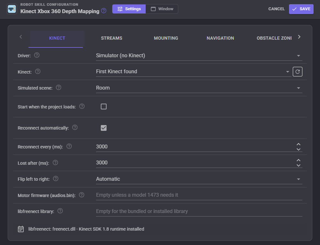Uncheck Reconnect automatically checkbox

click(x=104, y=128)
